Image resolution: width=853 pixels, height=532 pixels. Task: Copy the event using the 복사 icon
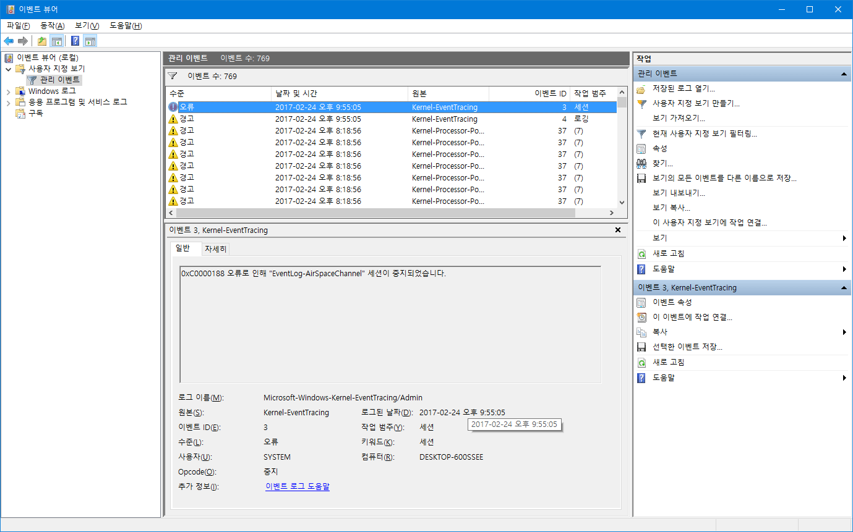point(641,331)
